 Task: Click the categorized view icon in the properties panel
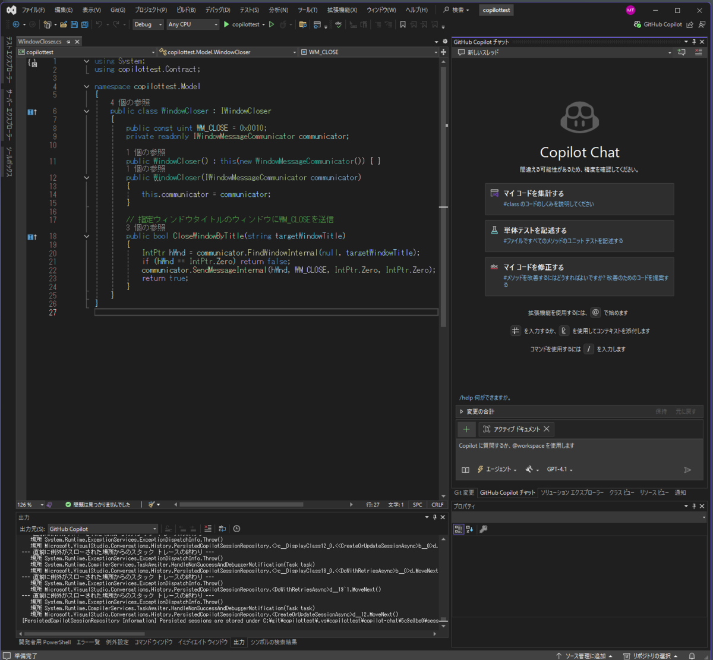pyautogui.click(x=459, y=529)
